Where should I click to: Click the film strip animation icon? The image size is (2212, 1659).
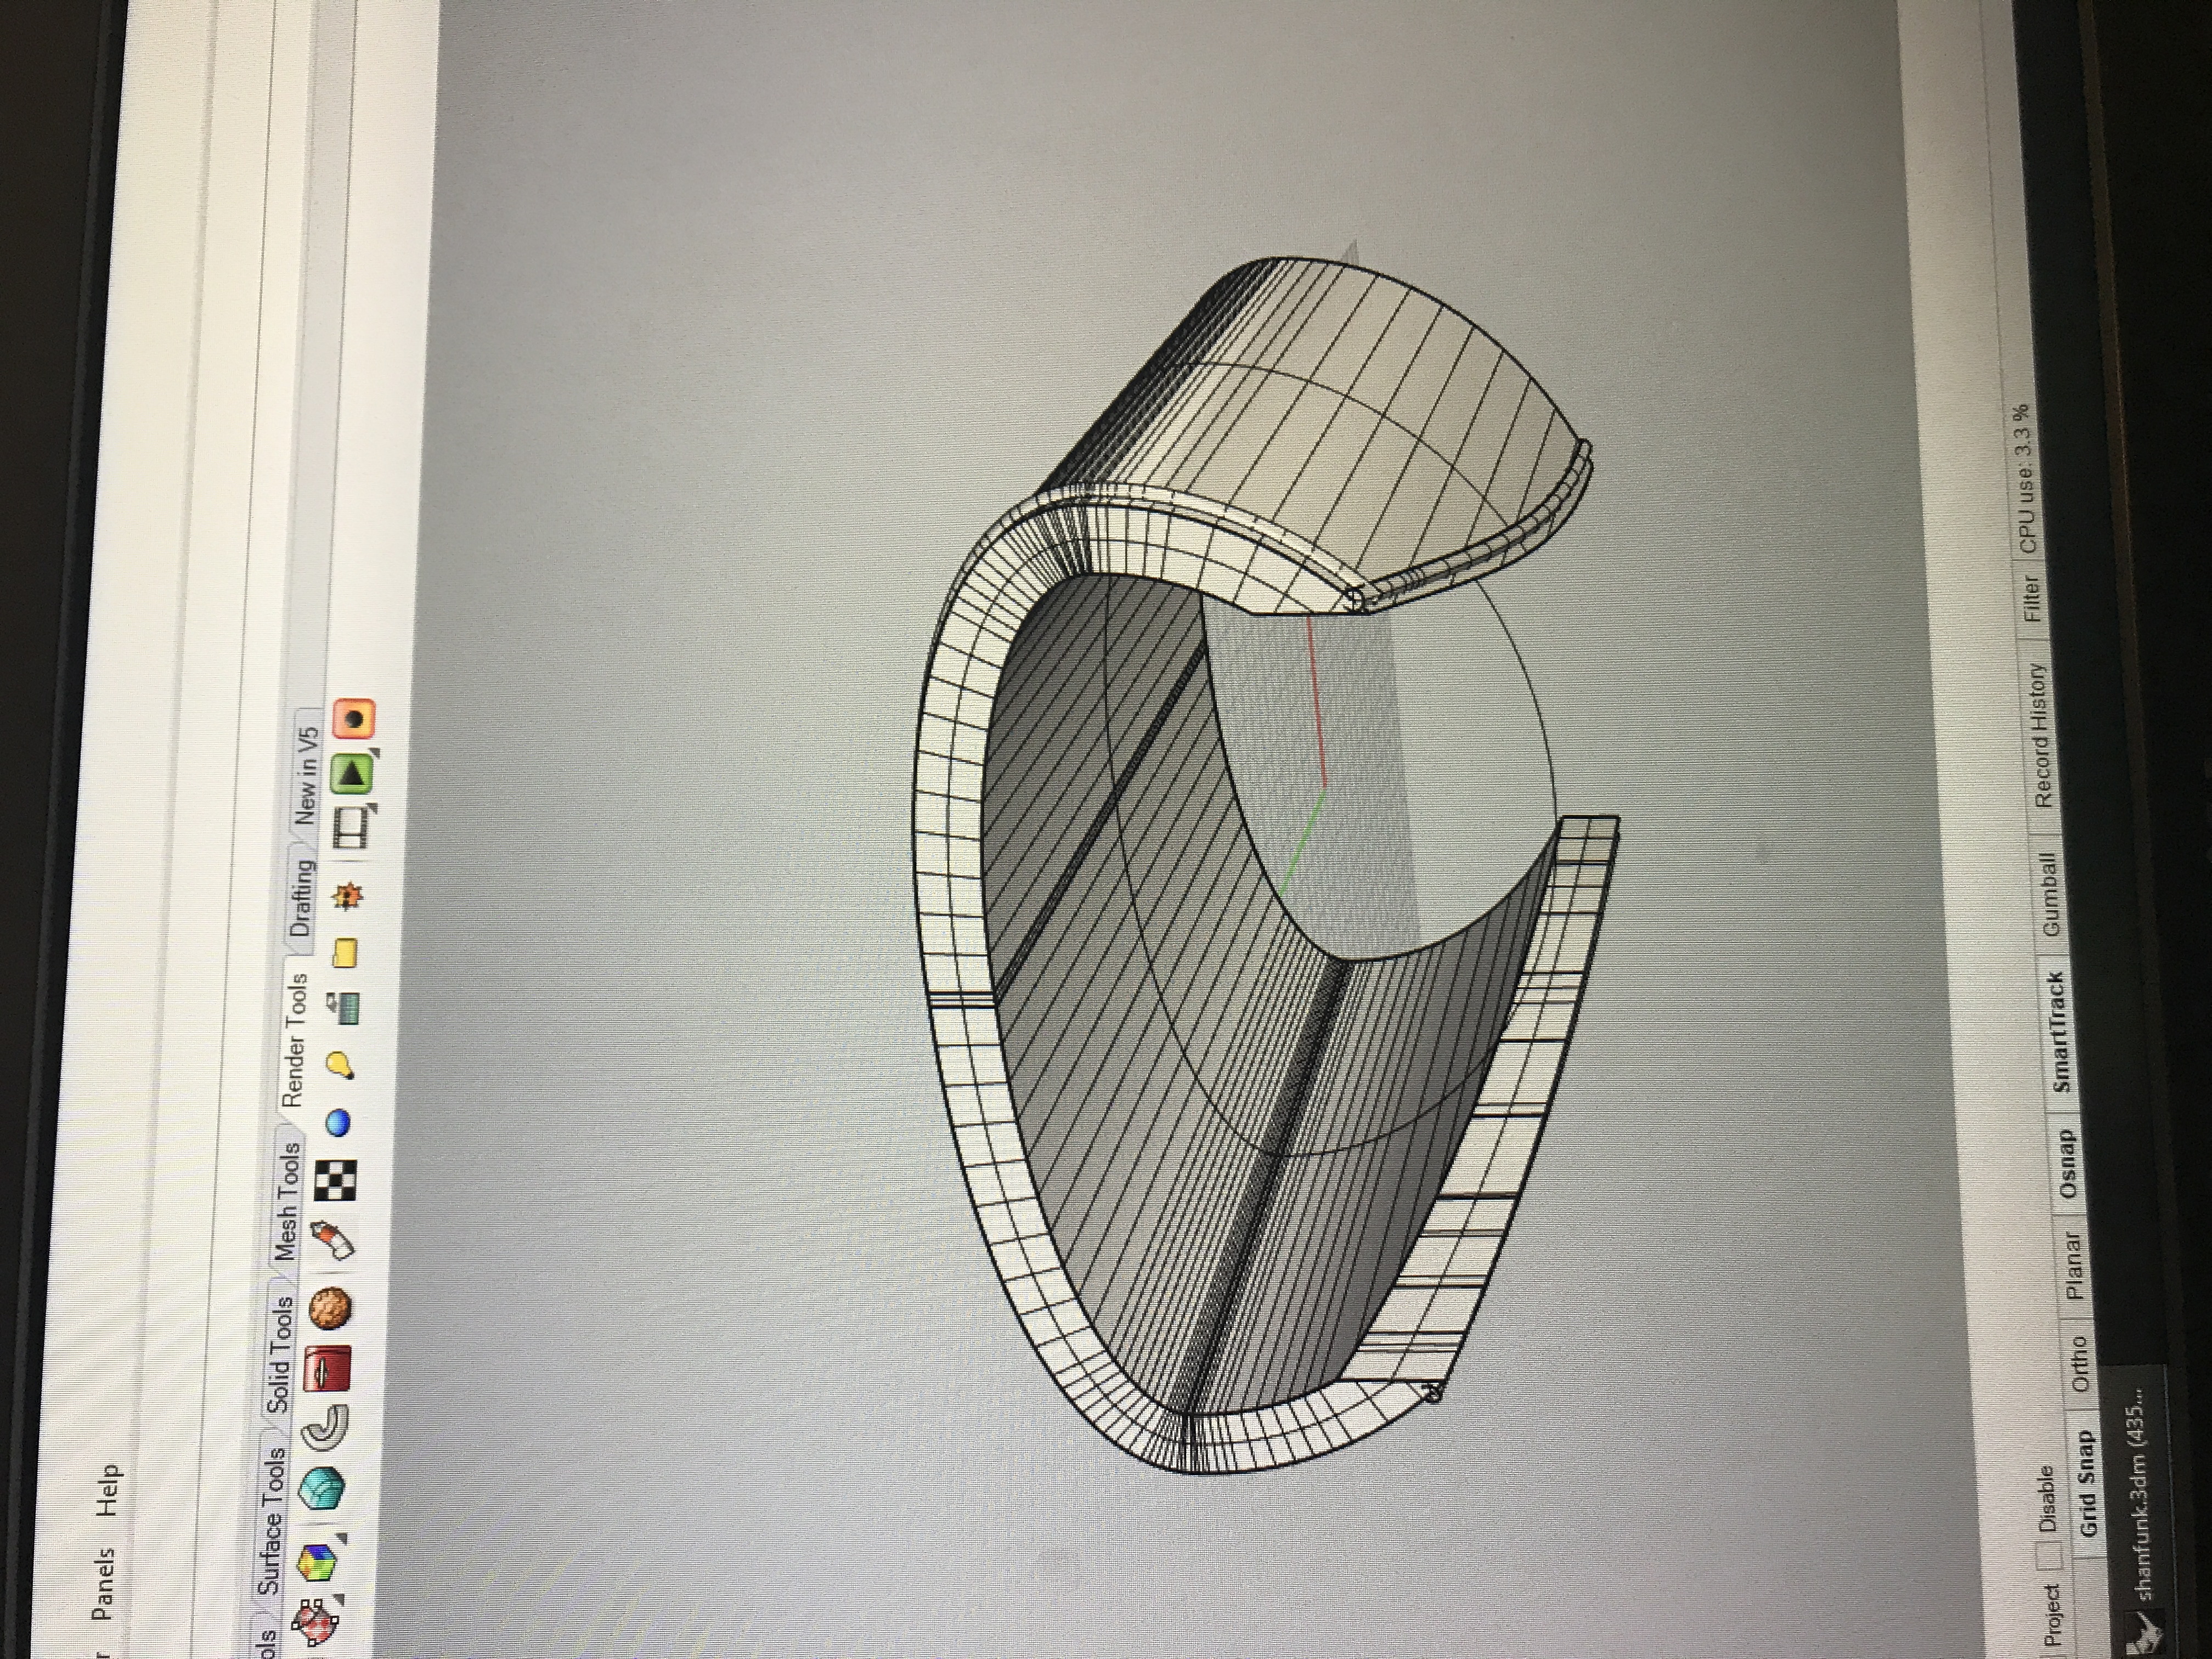[352, 828]
